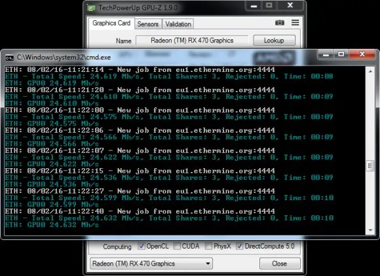
Task: Open the Sensors tab in GPU-Z
Action: [x=148, y=24]
